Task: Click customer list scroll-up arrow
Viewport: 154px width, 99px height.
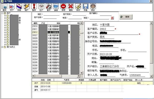Action: (82, 23)
